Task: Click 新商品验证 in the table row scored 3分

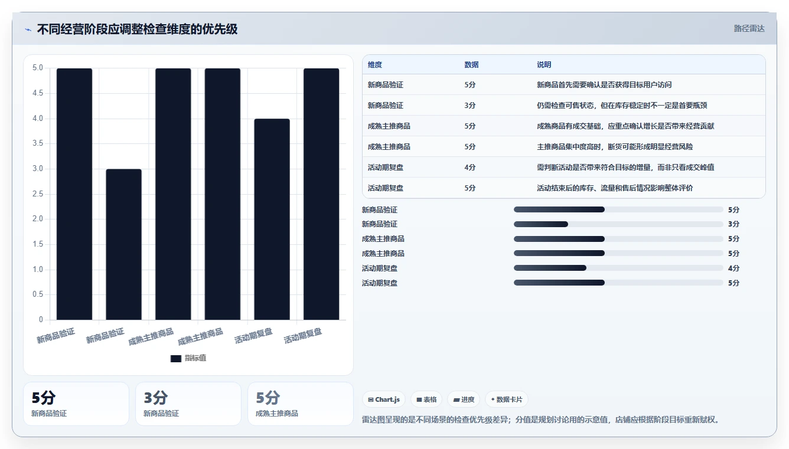Action: [386, 106]
